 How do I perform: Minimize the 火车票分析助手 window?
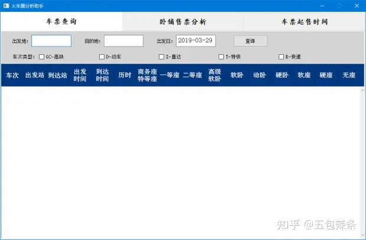pos(322,6)
